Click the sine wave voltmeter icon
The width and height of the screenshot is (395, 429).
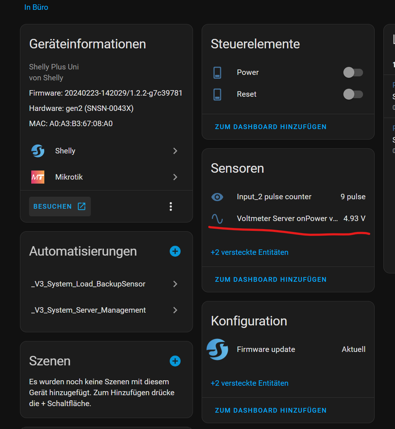(217, 218)
